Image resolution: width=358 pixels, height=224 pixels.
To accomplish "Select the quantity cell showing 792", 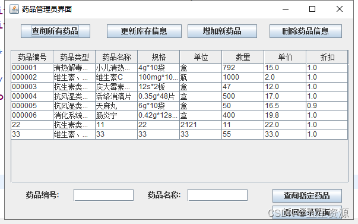I will pyautogui.click(x=243, y=68).
